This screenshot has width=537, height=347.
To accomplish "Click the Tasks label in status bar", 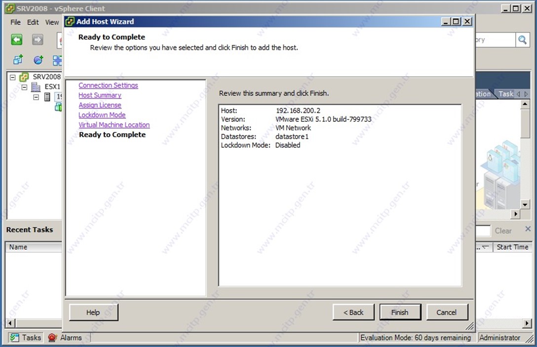I will 32,338.
